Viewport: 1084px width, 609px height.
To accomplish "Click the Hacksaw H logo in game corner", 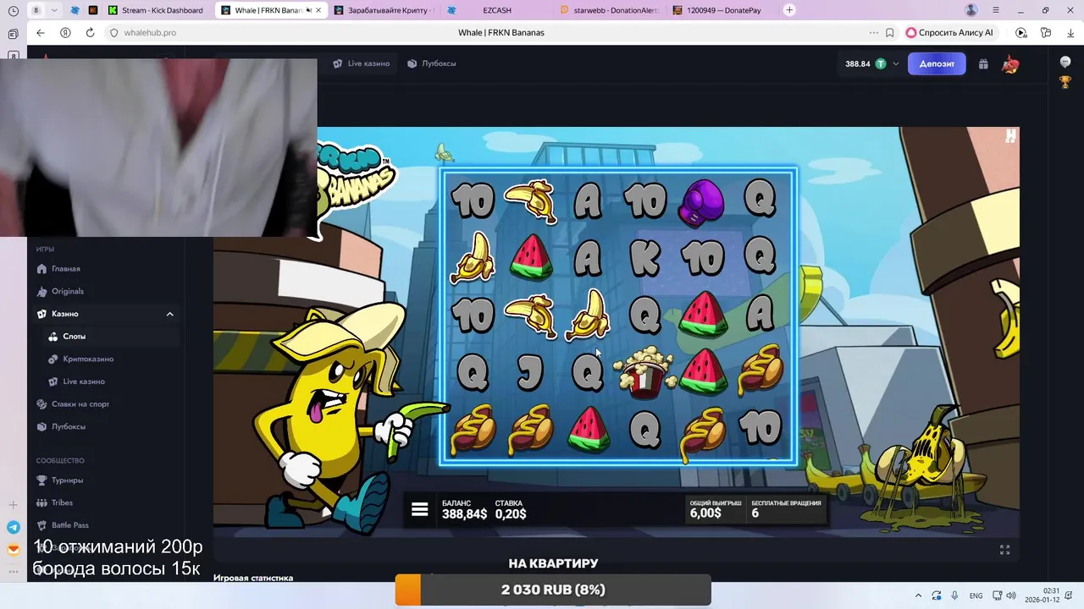I will click(x=1010, y=136).
